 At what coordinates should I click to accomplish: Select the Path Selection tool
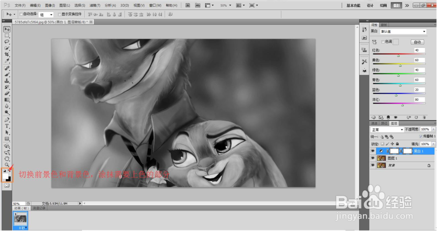tap(7, 132)
